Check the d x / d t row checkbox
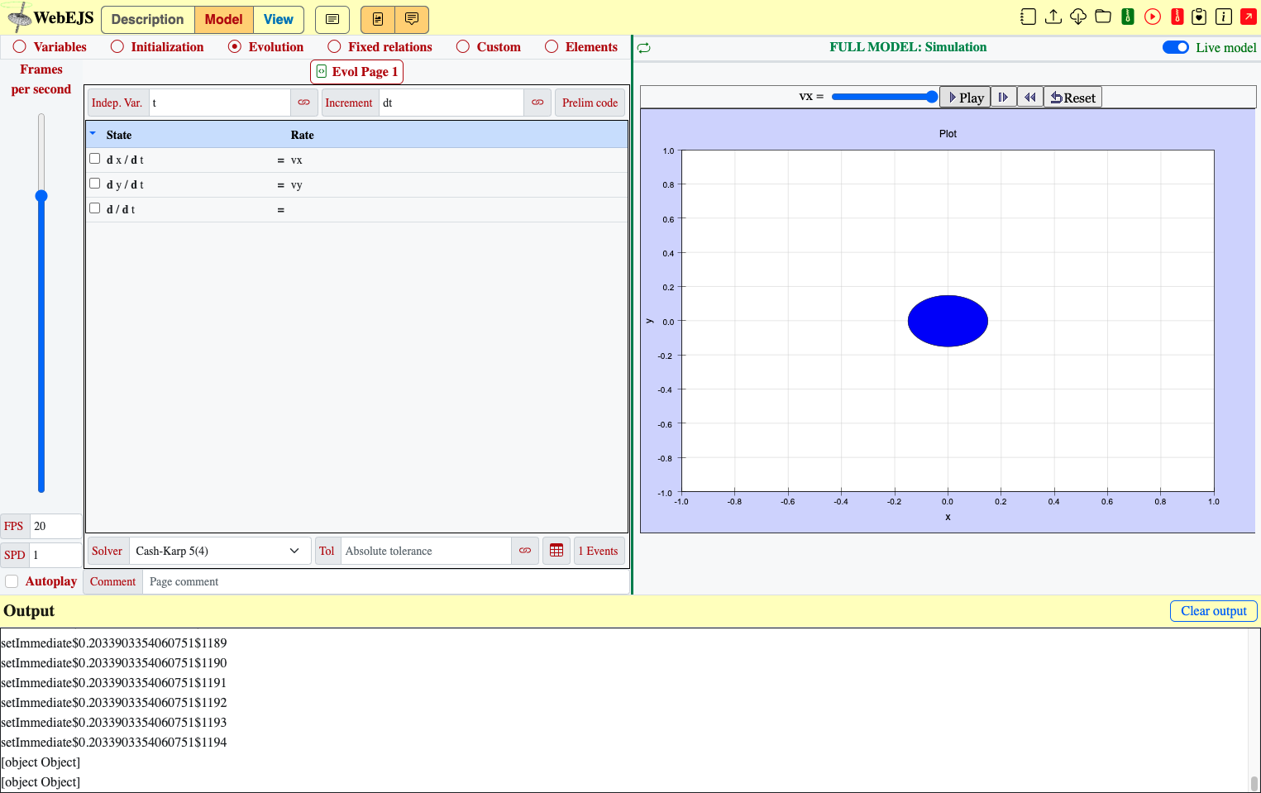The image size is (1261, 793). (x=94, y=159)
